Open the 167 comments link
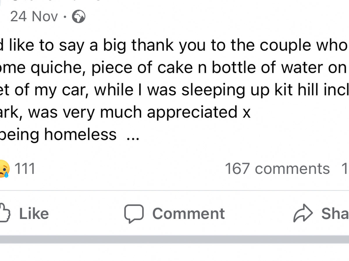 coord(277,169)
